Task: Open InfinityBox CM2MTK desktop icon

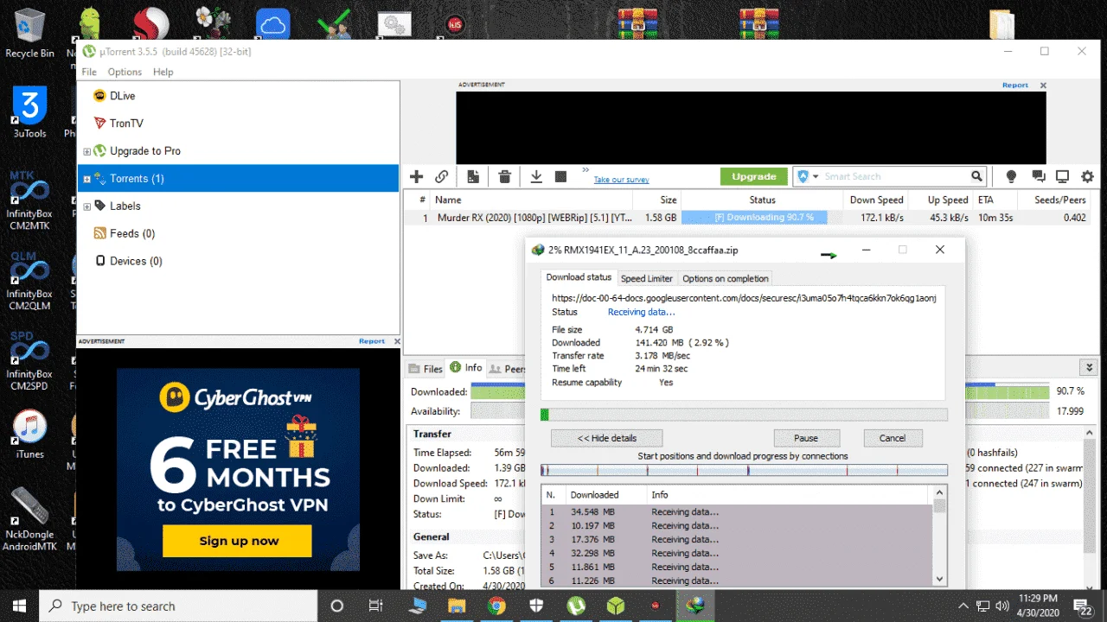Action: [x=29, y=201]
